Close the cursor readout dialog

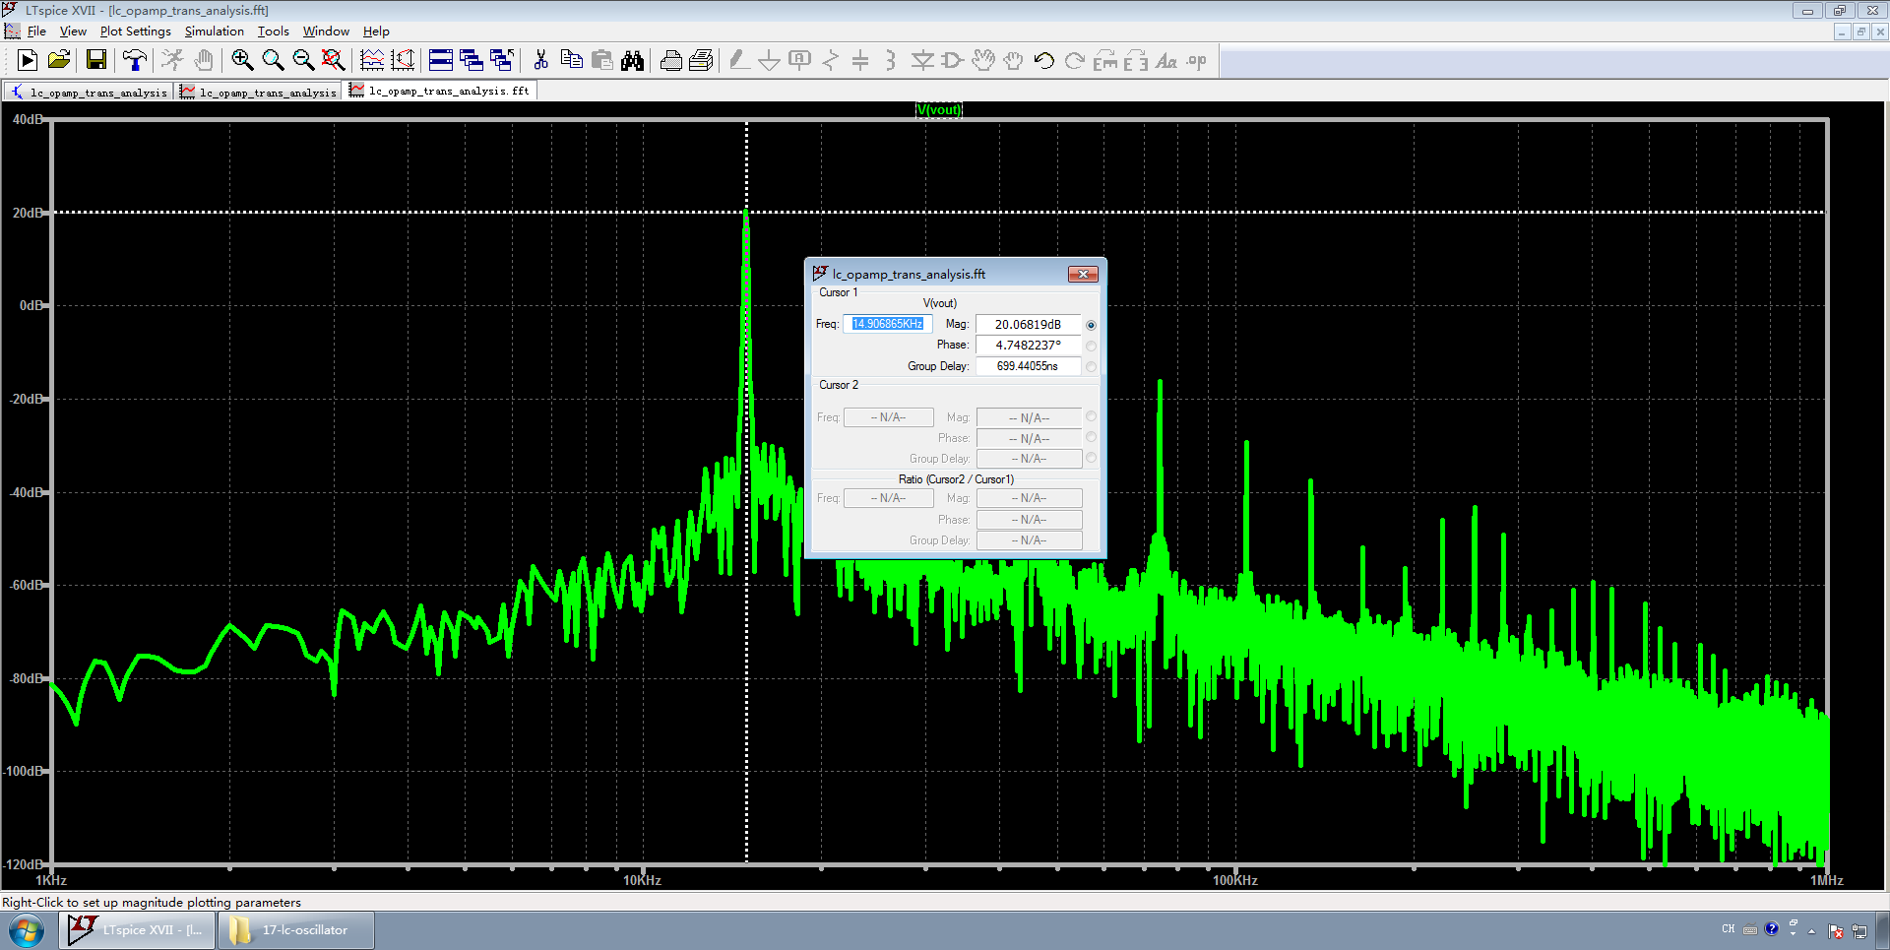(x=1083, y=275)
